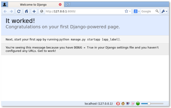Click the Google search engine icon
The image size is (171, 108).
(x=135, y=11)
